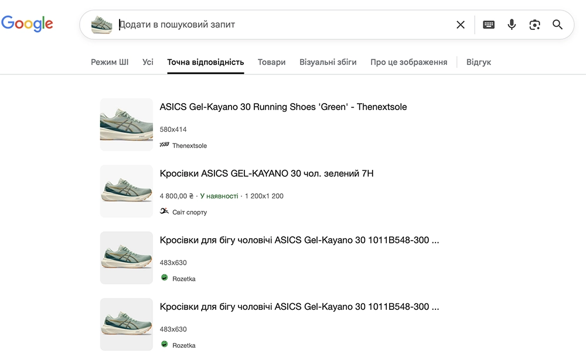Open 'ASICS Gel-Kayano 30 Running Shoes Green' result

[283, 107]
